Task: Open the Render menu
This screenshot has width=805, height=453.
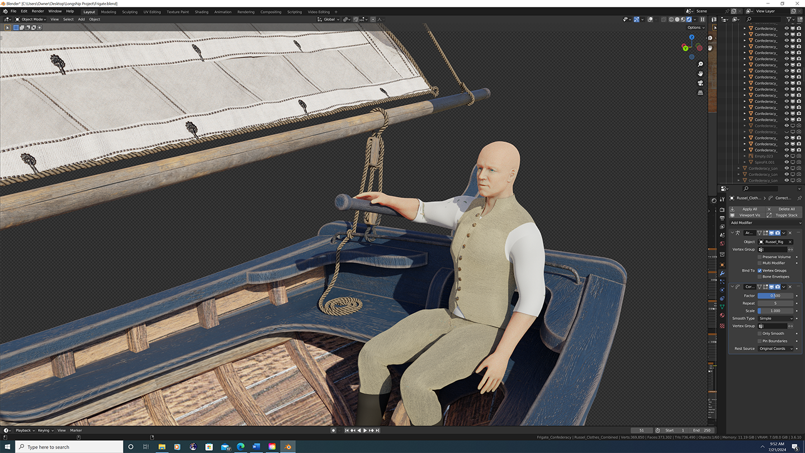Action: pyautogui.click(x=38, y=11)
